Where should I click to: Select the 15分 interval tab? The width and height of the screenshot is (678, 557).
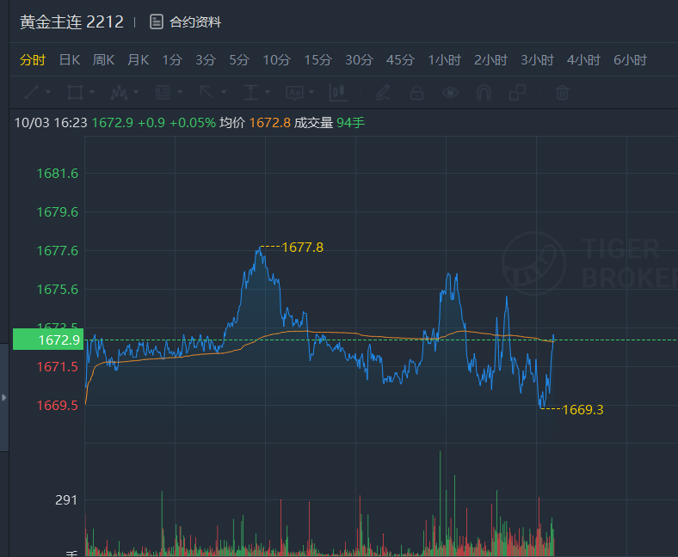[317, 59]
